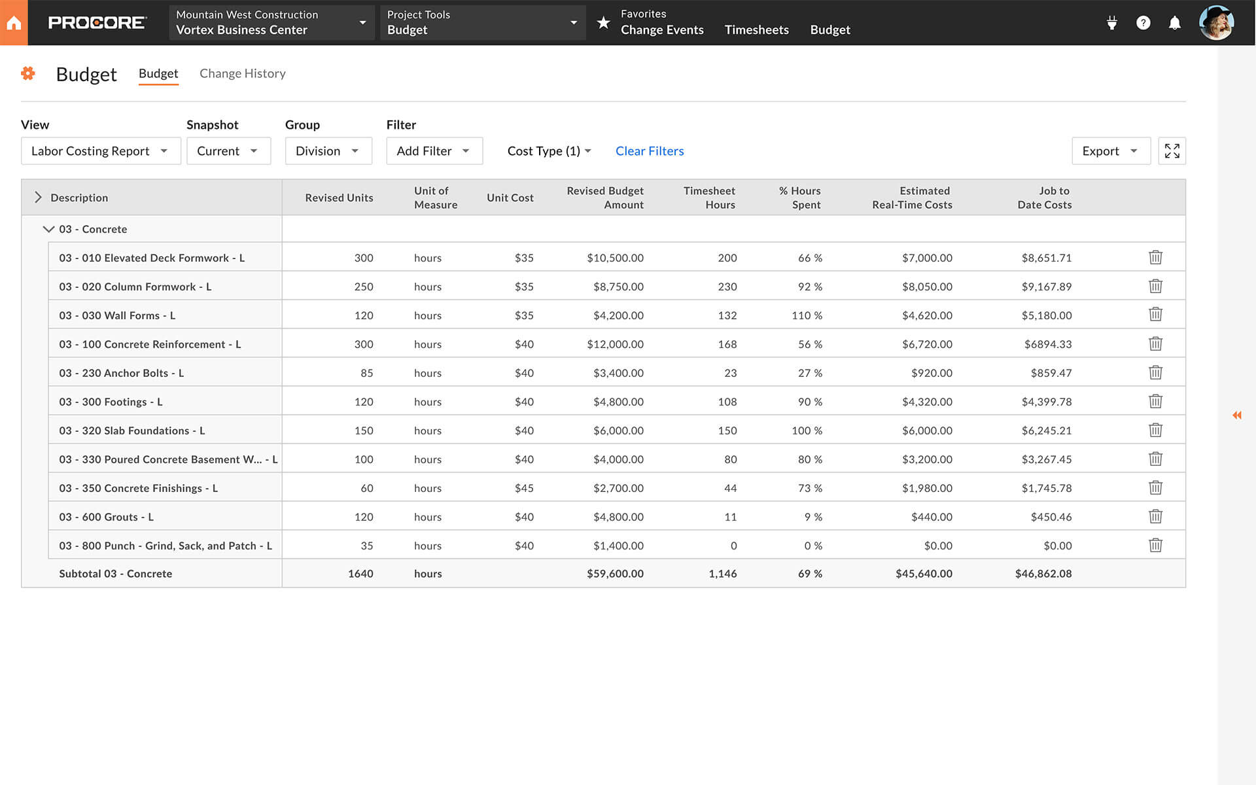The width and height of the screenshot is (1256, 785).
Task: Click the delete trash icon for 03-600 Grouts
Action: click(x=1156, y=515)
